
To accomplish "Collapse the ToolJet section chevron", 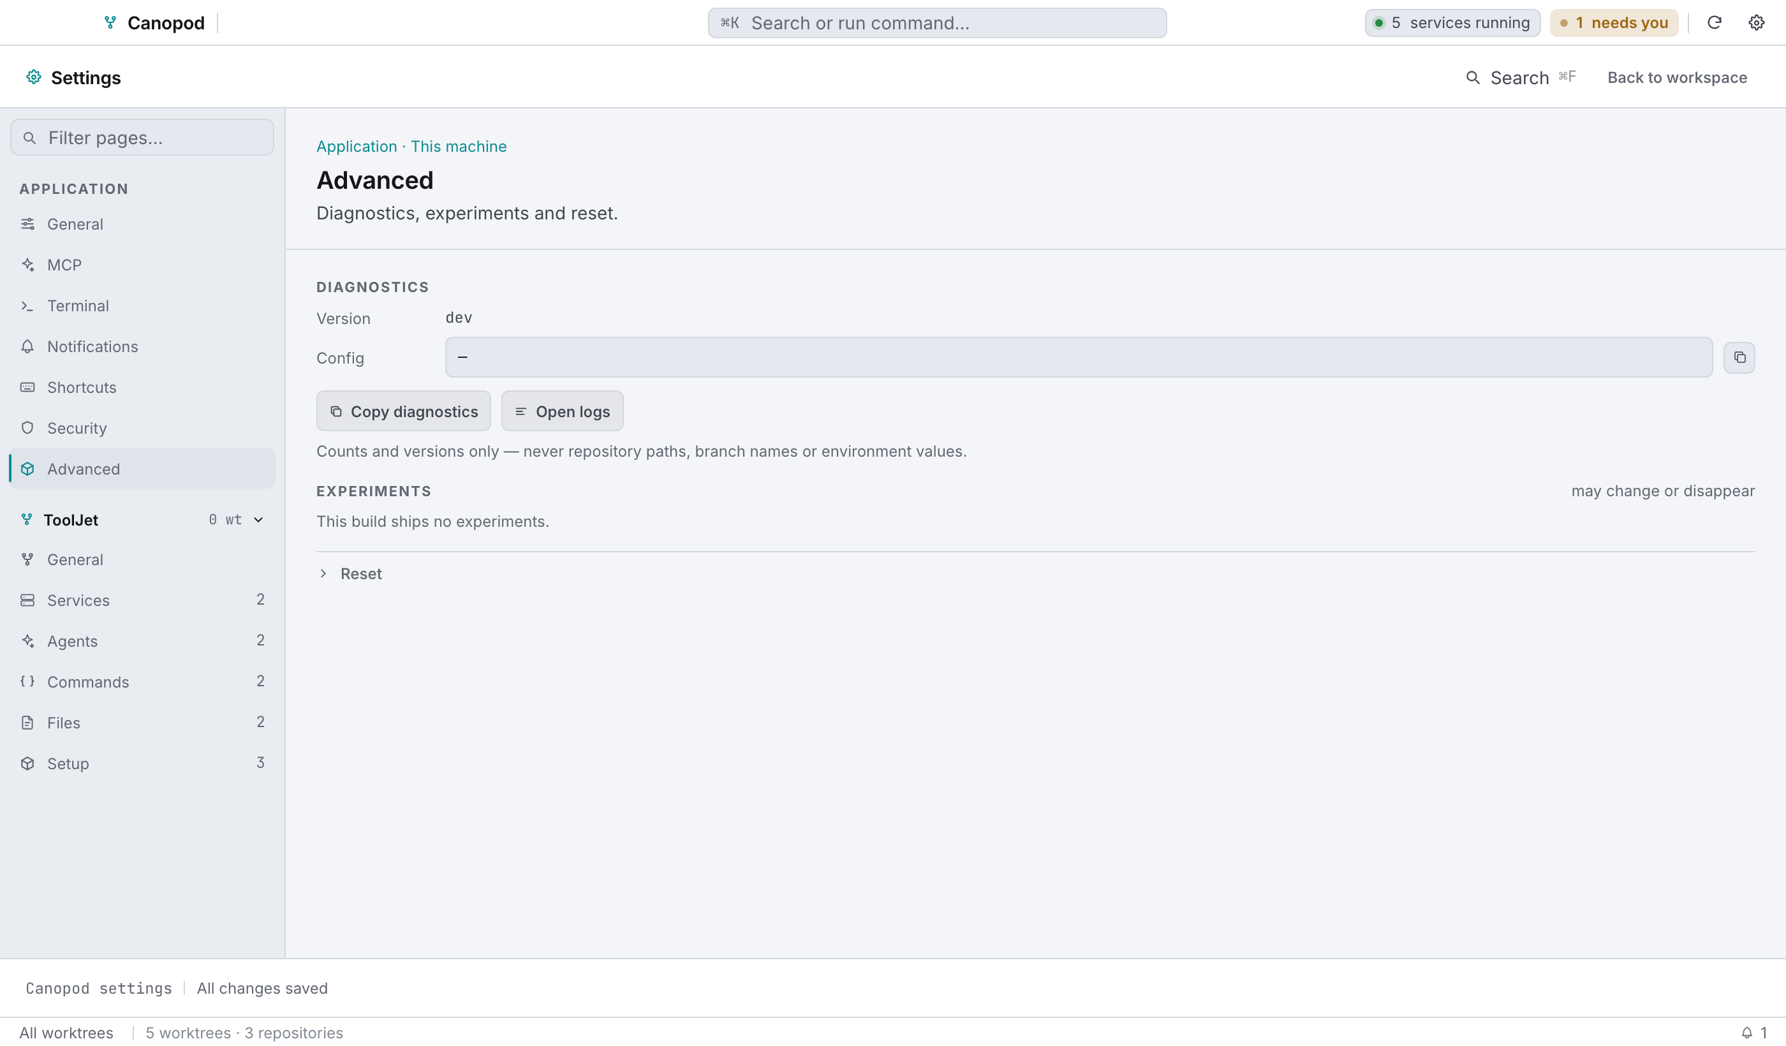I will pos(259,519).
